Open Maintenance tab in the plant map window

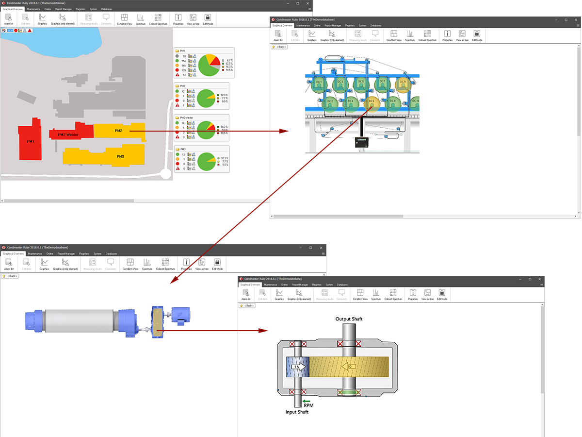click(x=32, y=9)
